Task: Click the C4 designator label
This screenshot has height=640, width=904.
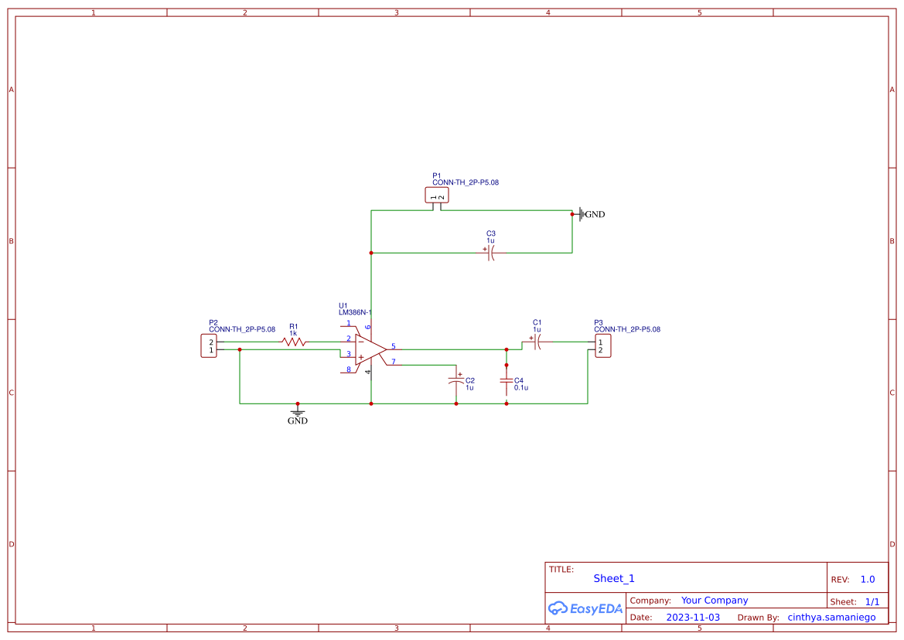Action: pos(519,381)
